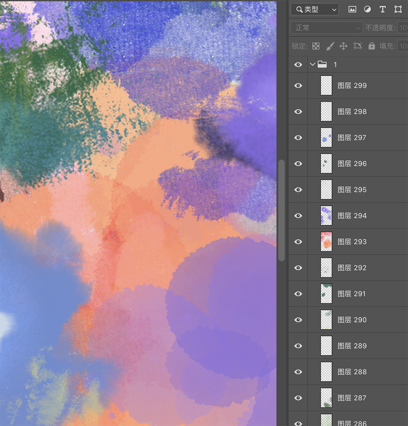Select layer name 图层 291
This screenshot has width=408, height=426.
pos(351,294)
